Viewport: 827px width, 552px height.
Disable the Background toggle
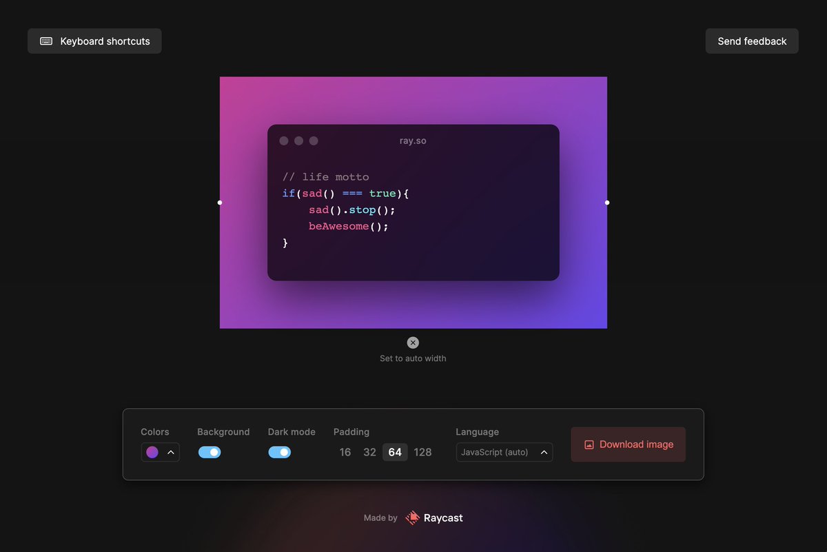click(210, 452)
